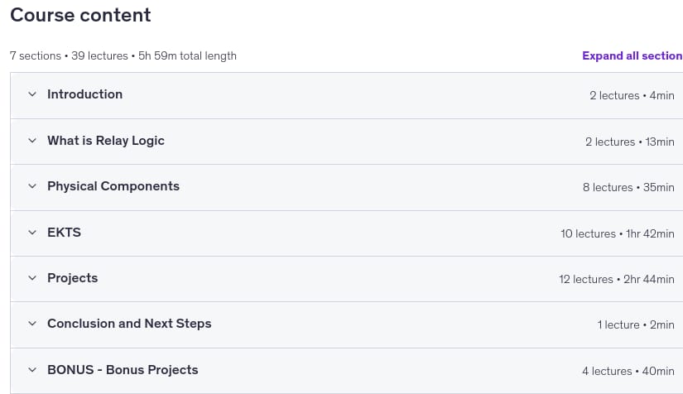This screenshot has height=394, width=683.
Task: Click the chevron icon beside Projects
Action: [32, 278]
